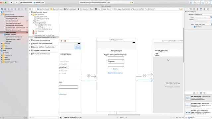
Task: Click QuestionAnswer folder in jump bar
Action: (57, 9)
